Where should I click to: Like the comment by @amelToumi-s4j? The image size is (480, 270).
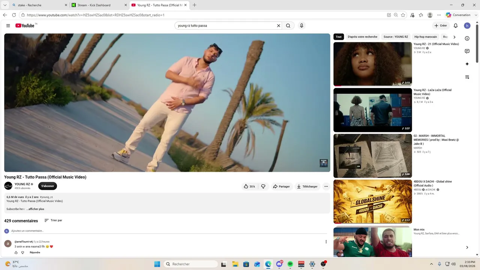pyautogui.click(x=16, y=252)
